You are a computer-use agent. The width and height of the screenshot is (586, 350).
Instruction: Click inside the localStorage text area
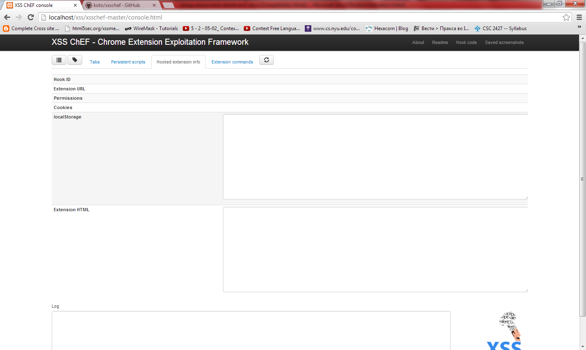click(x=375, y=157)
